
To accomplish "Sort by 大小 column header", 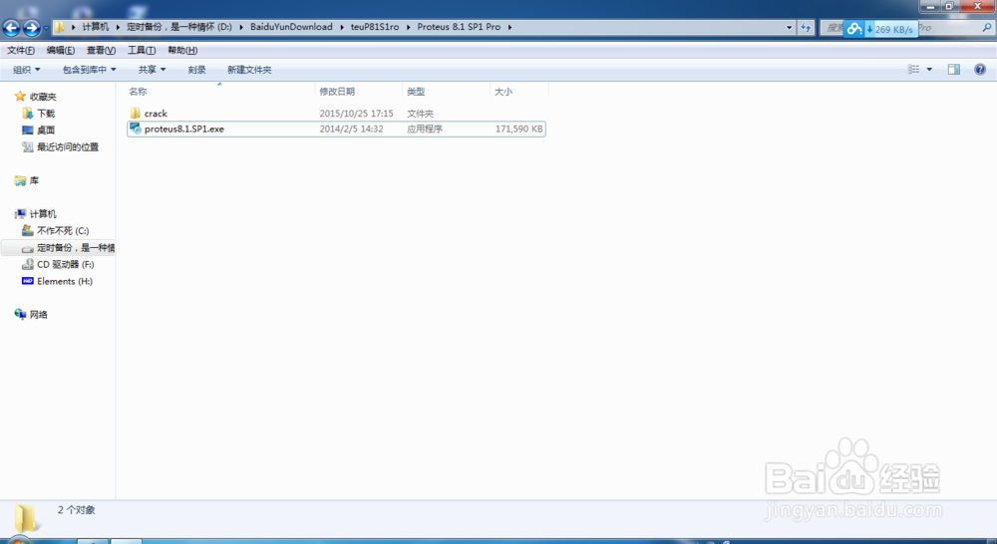I will click(502, 92).
